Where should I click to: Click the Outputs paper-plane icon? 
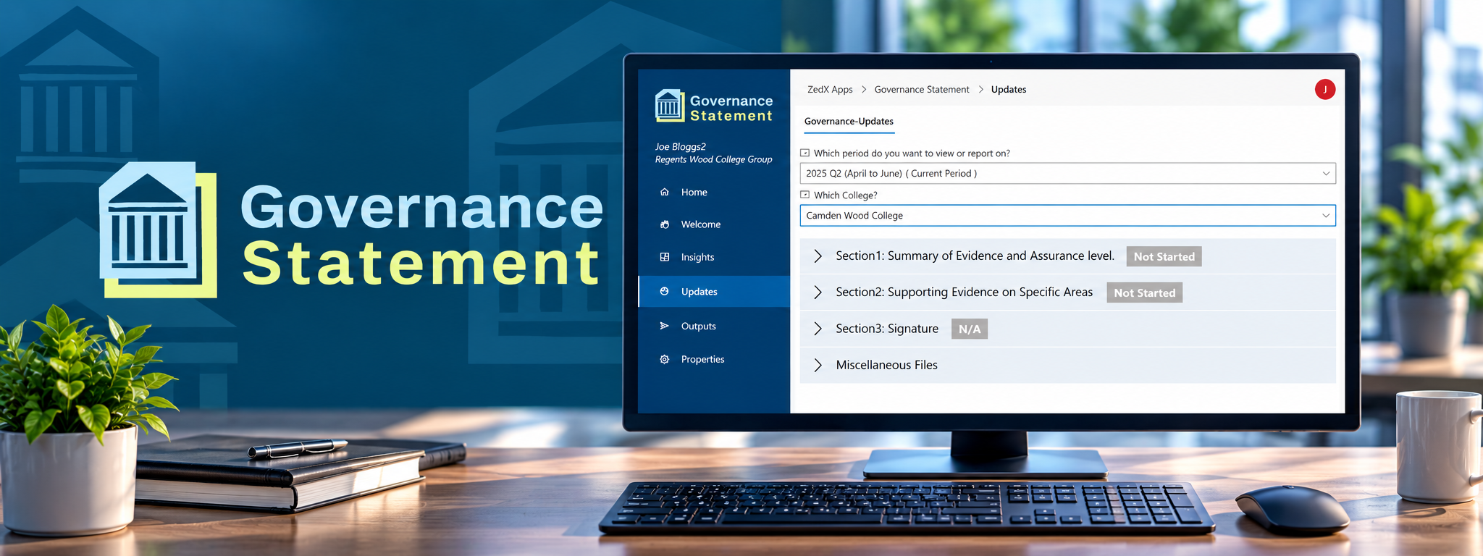pyautogui.click(x=664, y=326)
